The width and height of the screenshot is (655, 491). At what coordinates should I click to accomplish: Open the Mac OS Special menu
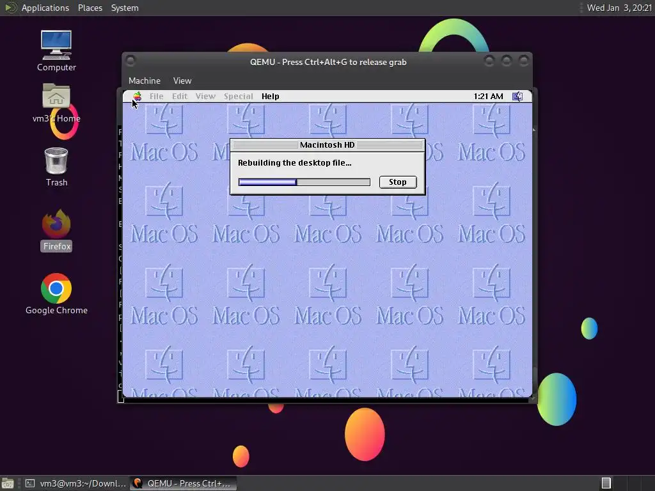[238, 97]
